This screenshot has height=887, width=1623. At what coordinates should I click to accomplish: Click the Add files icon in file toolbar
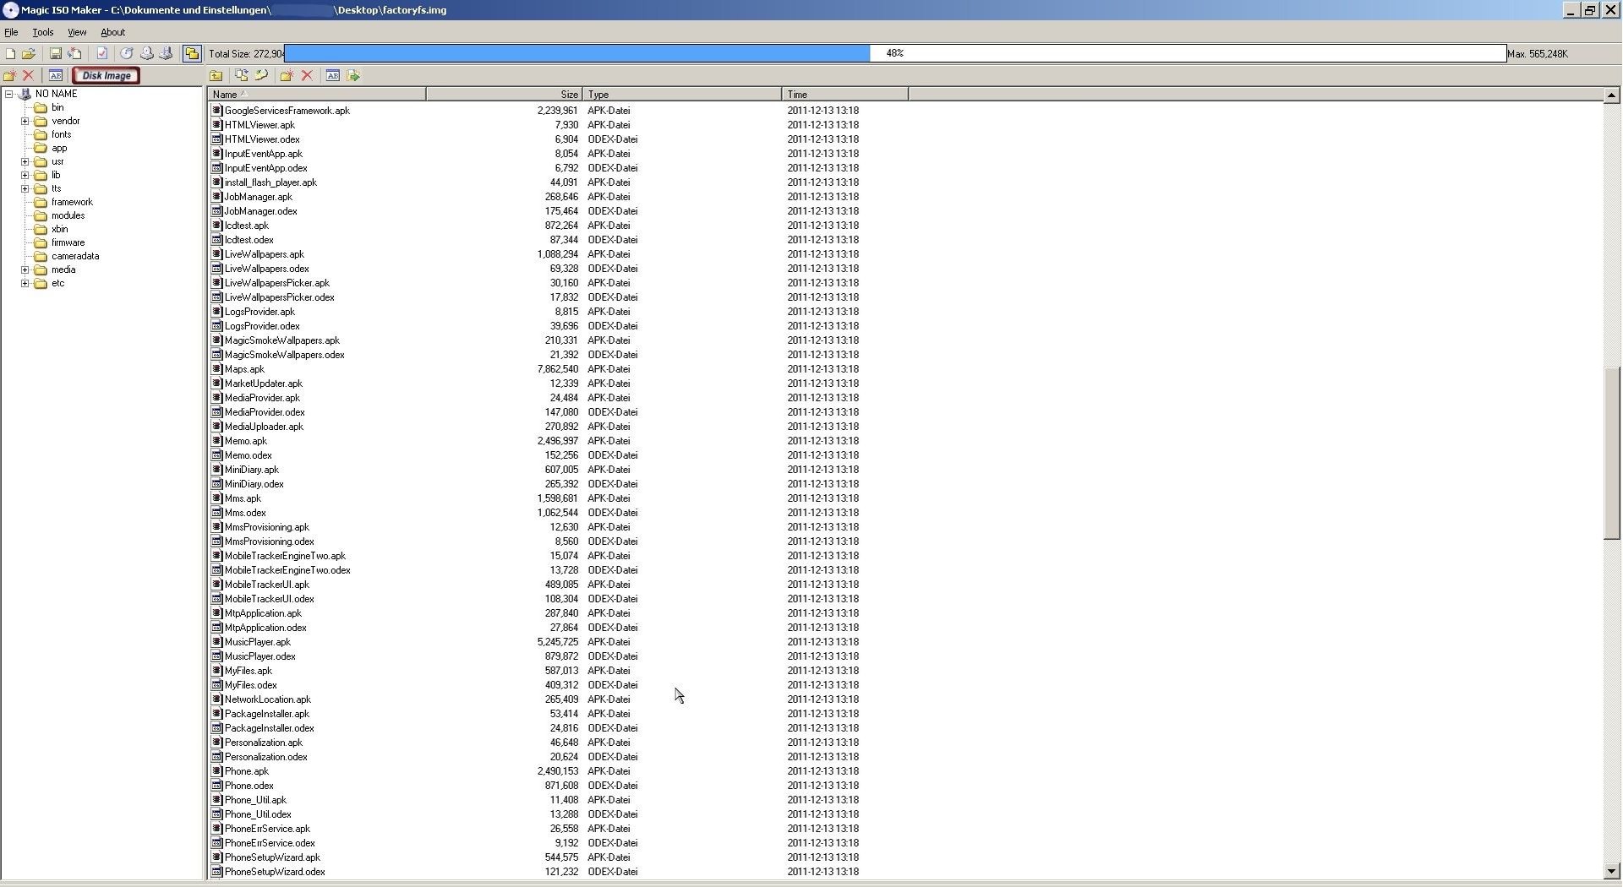(x=242, y=75)
